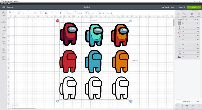This screenshot has width=202, height=110.
Task: Open My Projects
Action: 165,7
